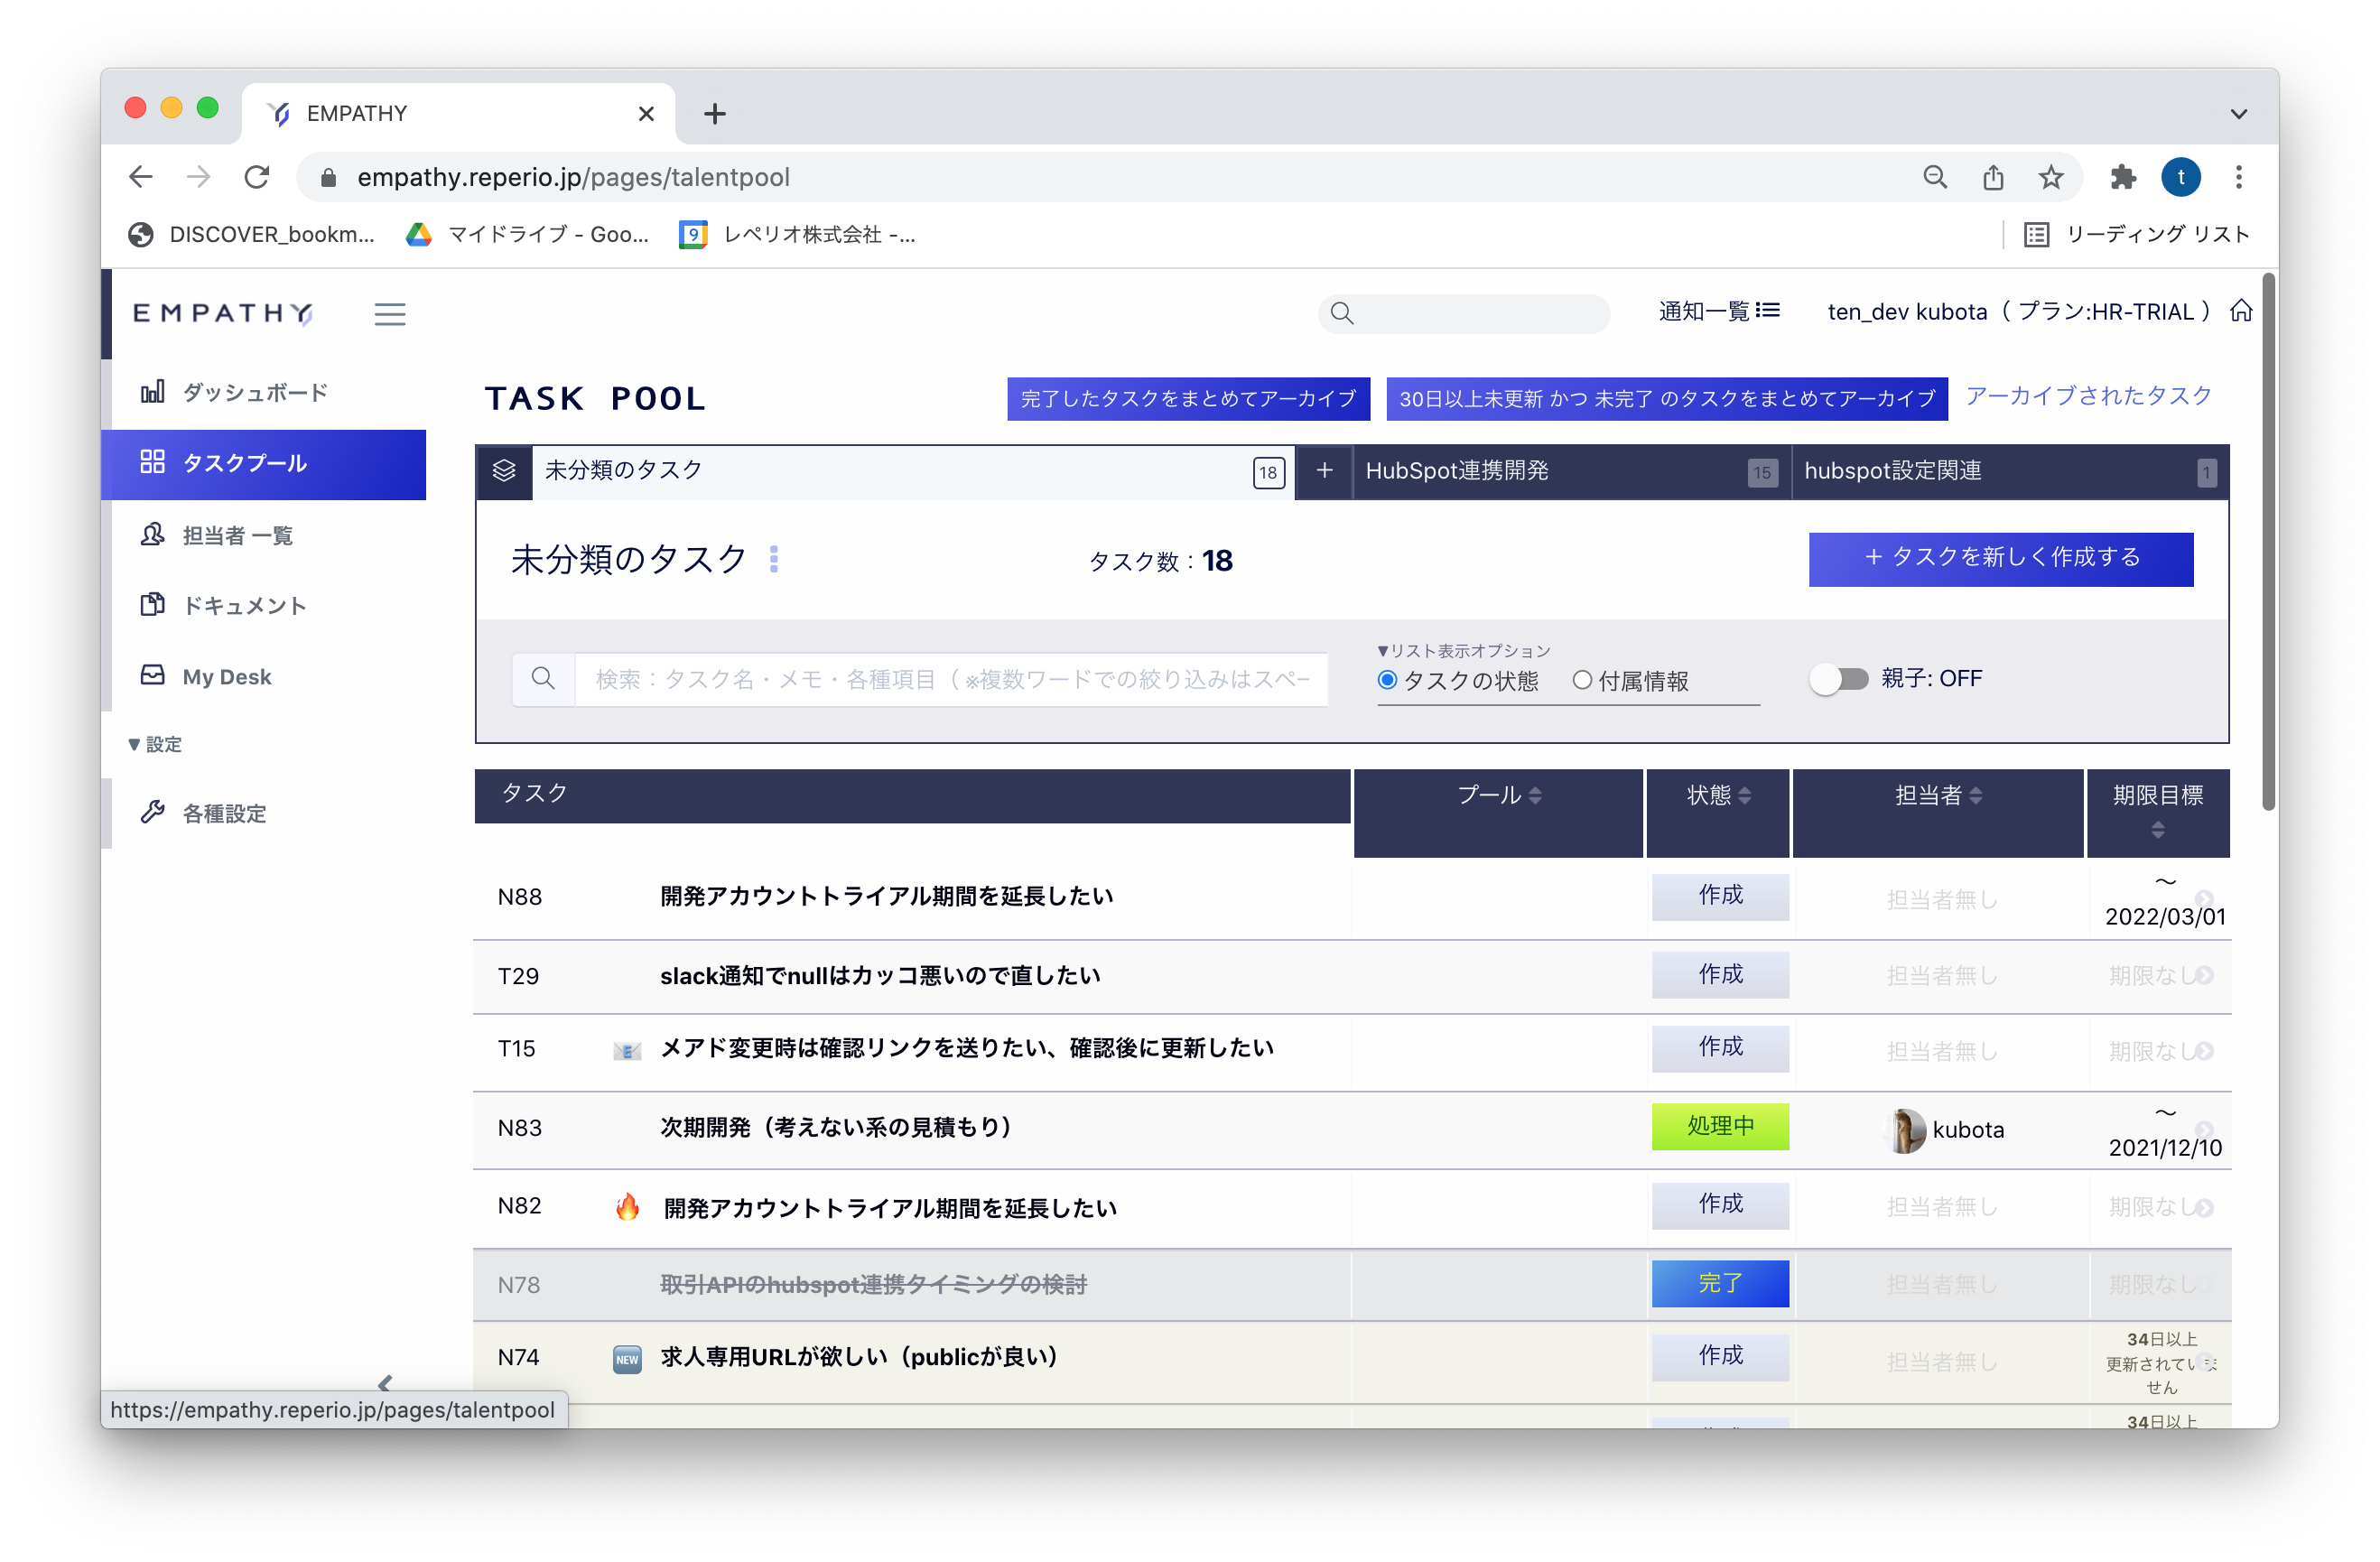Click the task search input field

tap(951, 679)
